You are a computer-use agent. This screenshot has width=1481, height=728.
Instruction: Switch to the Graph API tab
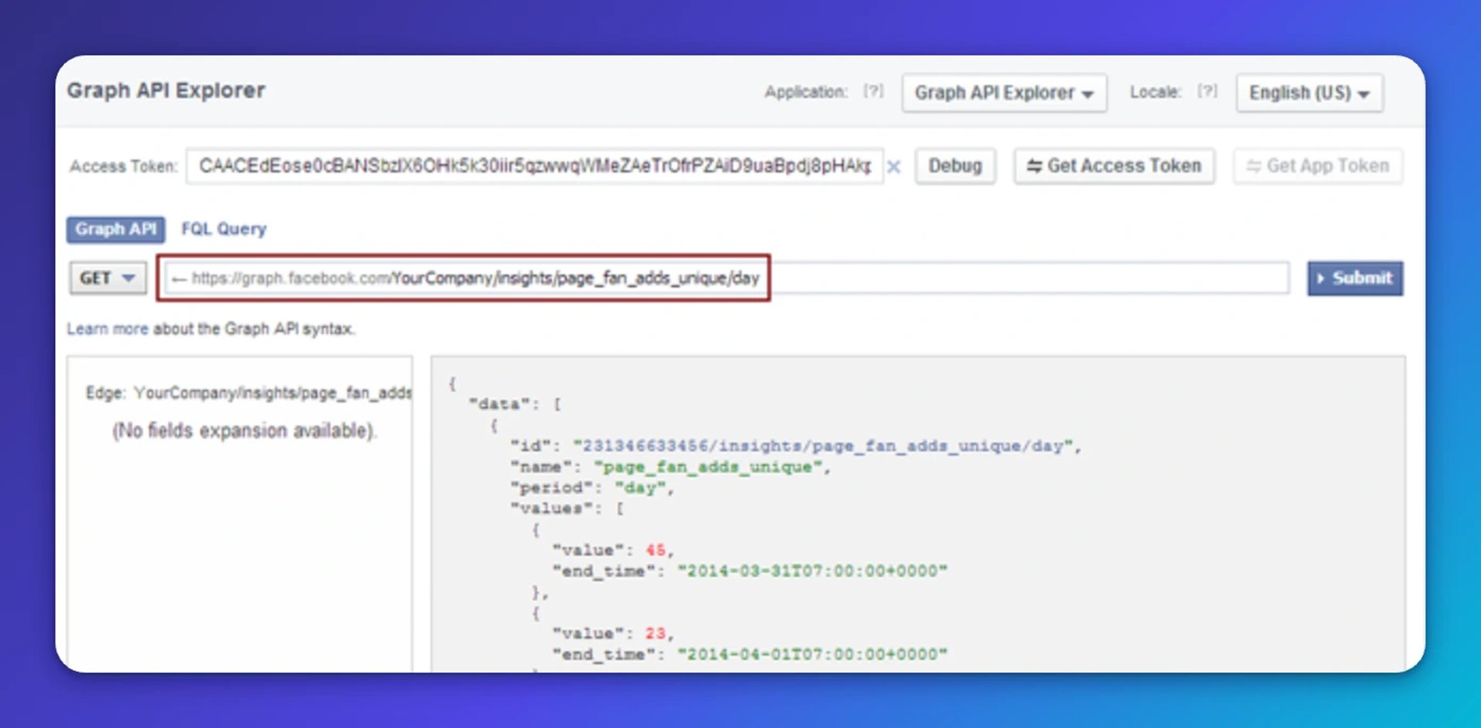click(x=116, y=229)
